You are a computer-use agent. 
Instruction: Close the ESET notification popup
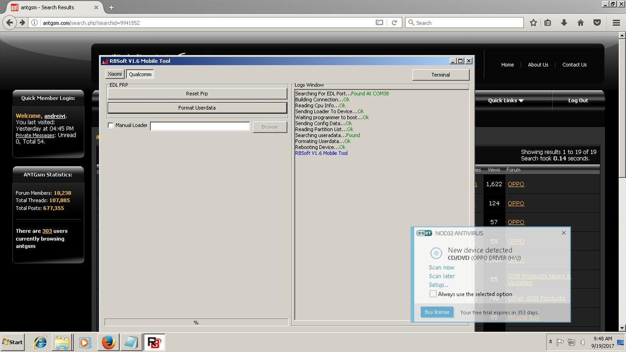coord(563,233)
